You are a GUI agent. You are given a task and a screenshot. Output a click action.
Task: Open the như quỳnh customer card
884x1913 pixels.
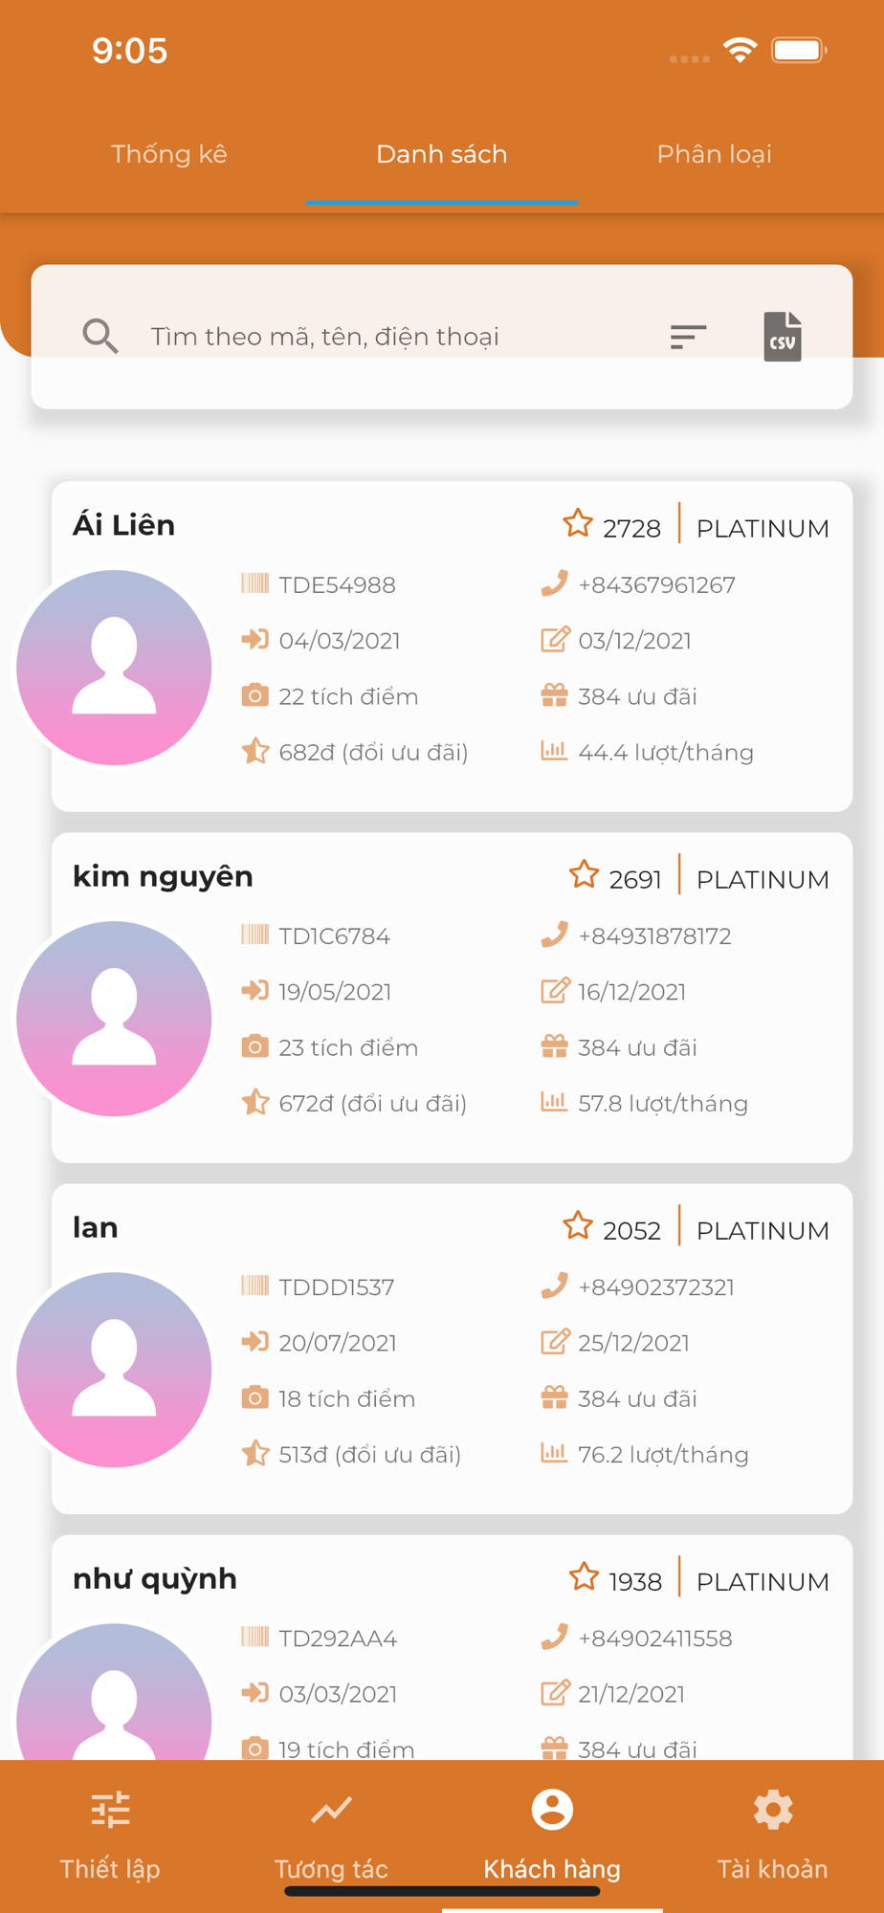pyautogui.click(x=452, y=1647)
